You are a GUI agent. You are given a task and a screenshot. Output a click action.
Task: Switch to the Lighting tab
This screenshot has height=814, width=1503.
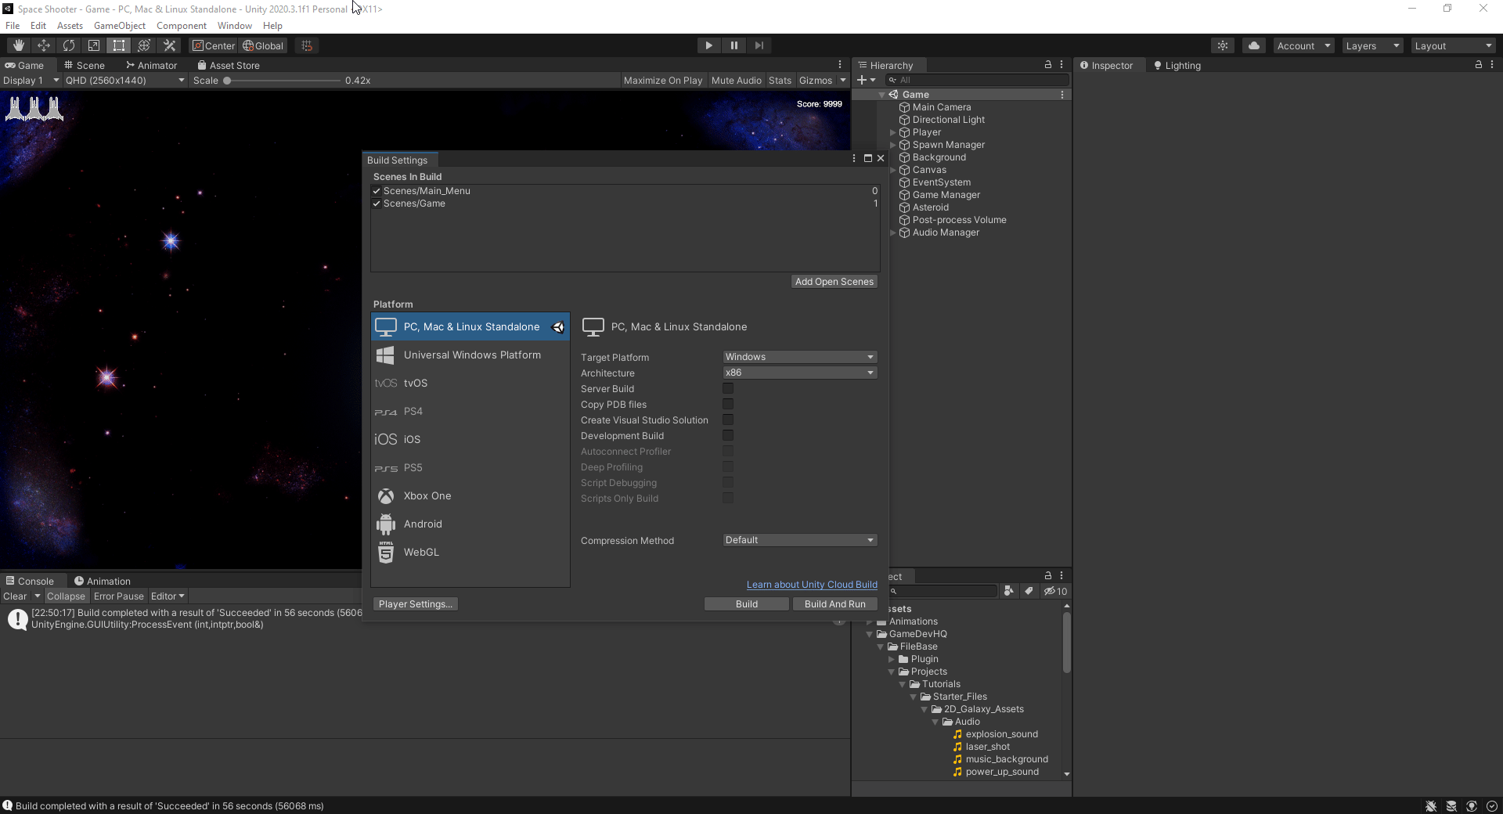click(1177, 65)
